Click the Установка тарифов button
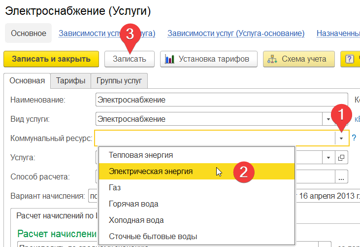 point(209,59)
